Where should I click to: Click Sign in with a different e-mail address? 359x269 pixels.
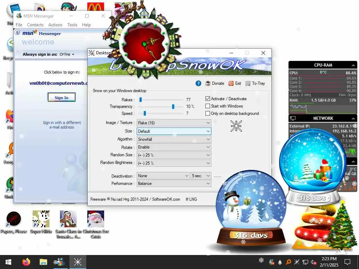(x=62, y=125)
